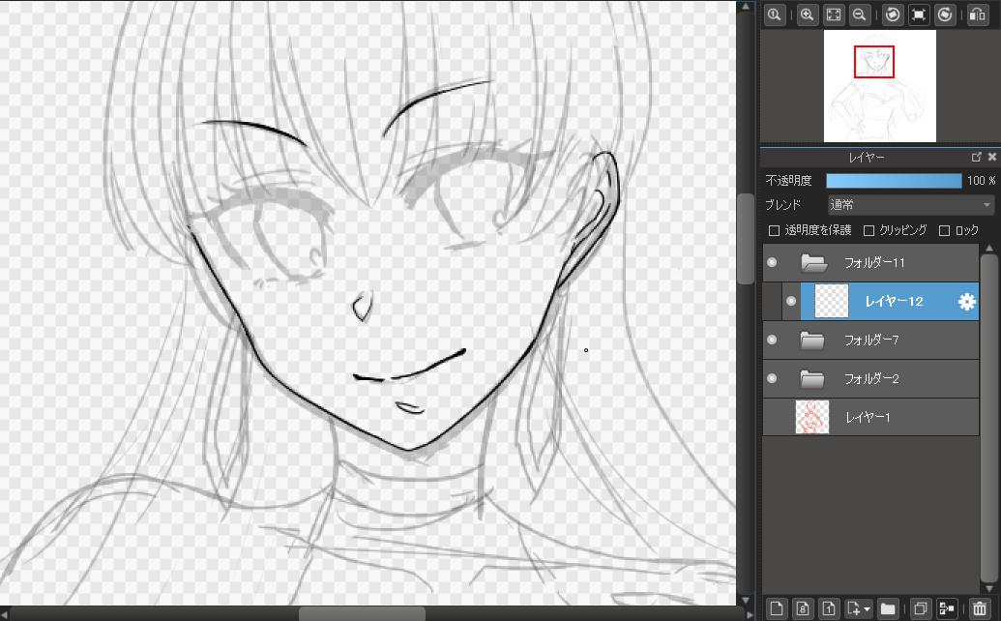This screenshot has height=621, width=1001.
Task: Open settings gear for レイヤー12
Action: [966, 302]
